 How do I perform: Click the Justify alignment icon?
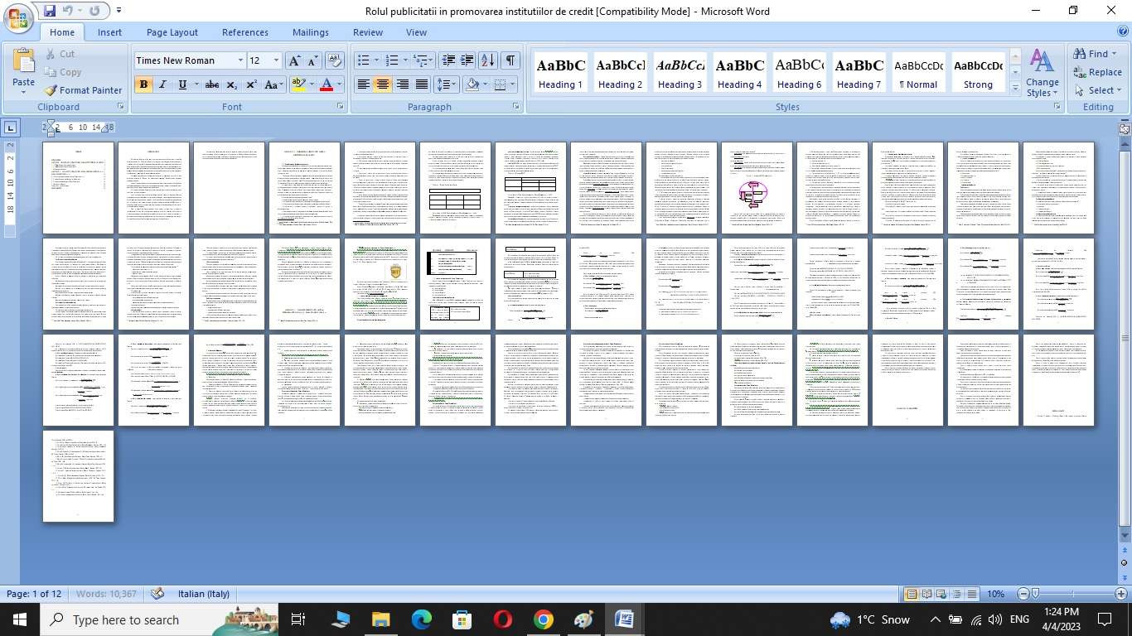click(422, 84)
